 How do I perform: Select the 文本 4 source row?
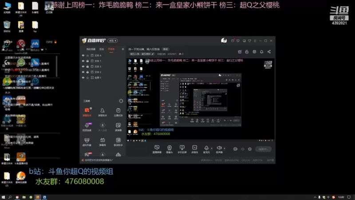(x=103, y=55)
